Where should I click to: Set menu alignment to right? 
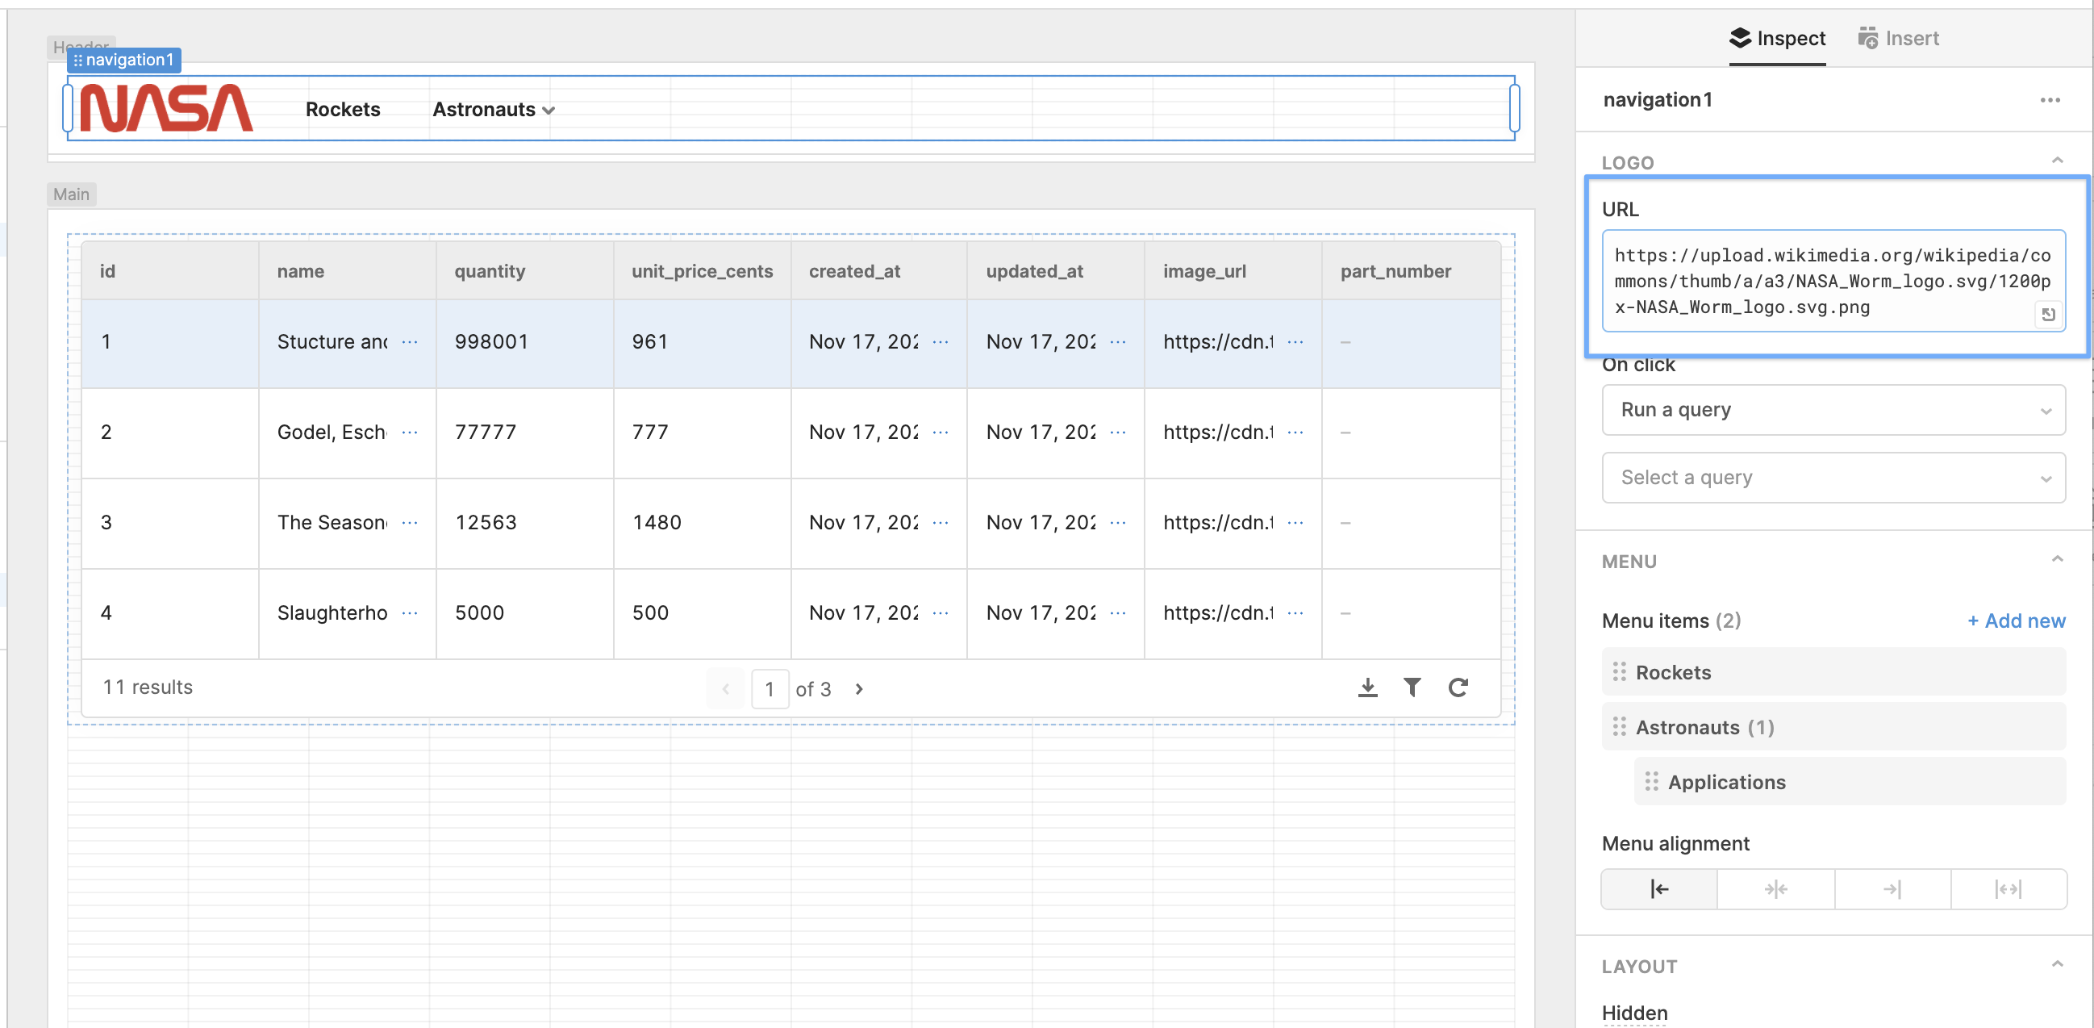coord(1892,889)
